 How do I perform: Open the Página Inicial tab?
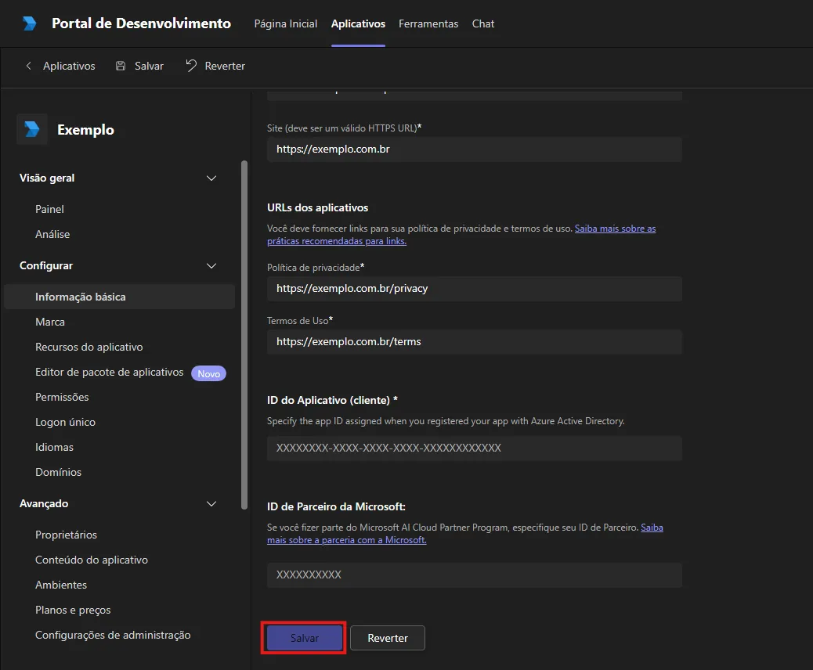(x=286, y=23)
